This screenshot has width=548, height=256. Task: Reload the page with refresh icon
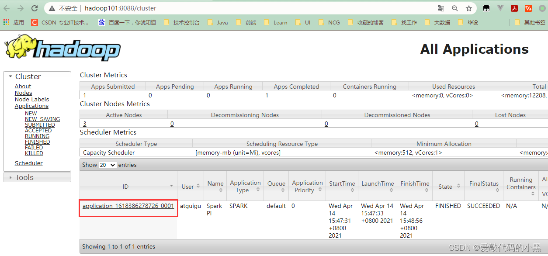click(35, 8)
